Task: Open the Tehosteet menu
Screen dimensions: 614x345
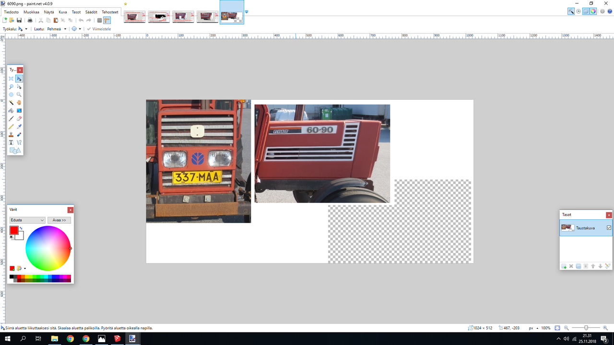Action: pos(110,12)
